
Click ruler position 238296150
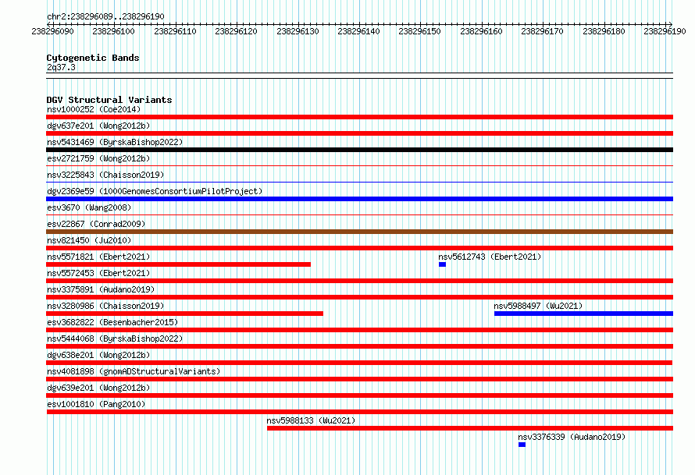point(420,31)
